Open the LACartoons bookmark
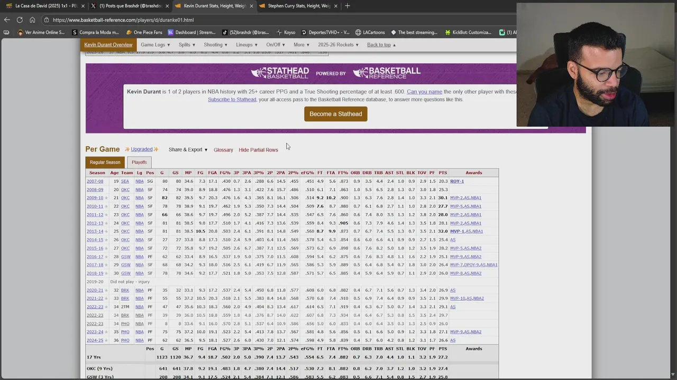The width and height of the screenshot is (677, 380). [370, 32]
